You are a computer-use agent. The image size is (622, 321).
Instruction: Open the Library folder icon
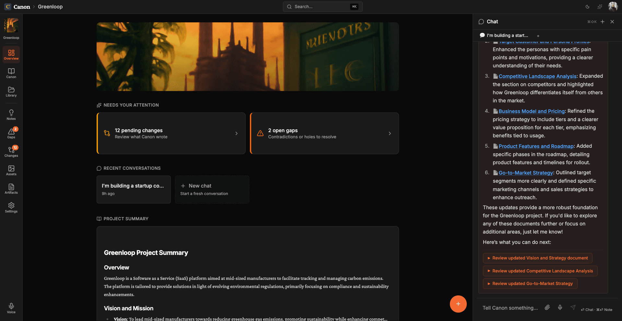(x=11, y=91)
